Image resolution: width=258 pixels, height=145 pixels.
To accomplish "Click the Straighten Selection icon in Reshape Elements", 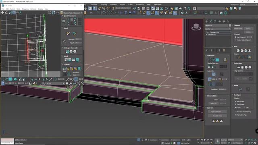I will click(67, 52).
